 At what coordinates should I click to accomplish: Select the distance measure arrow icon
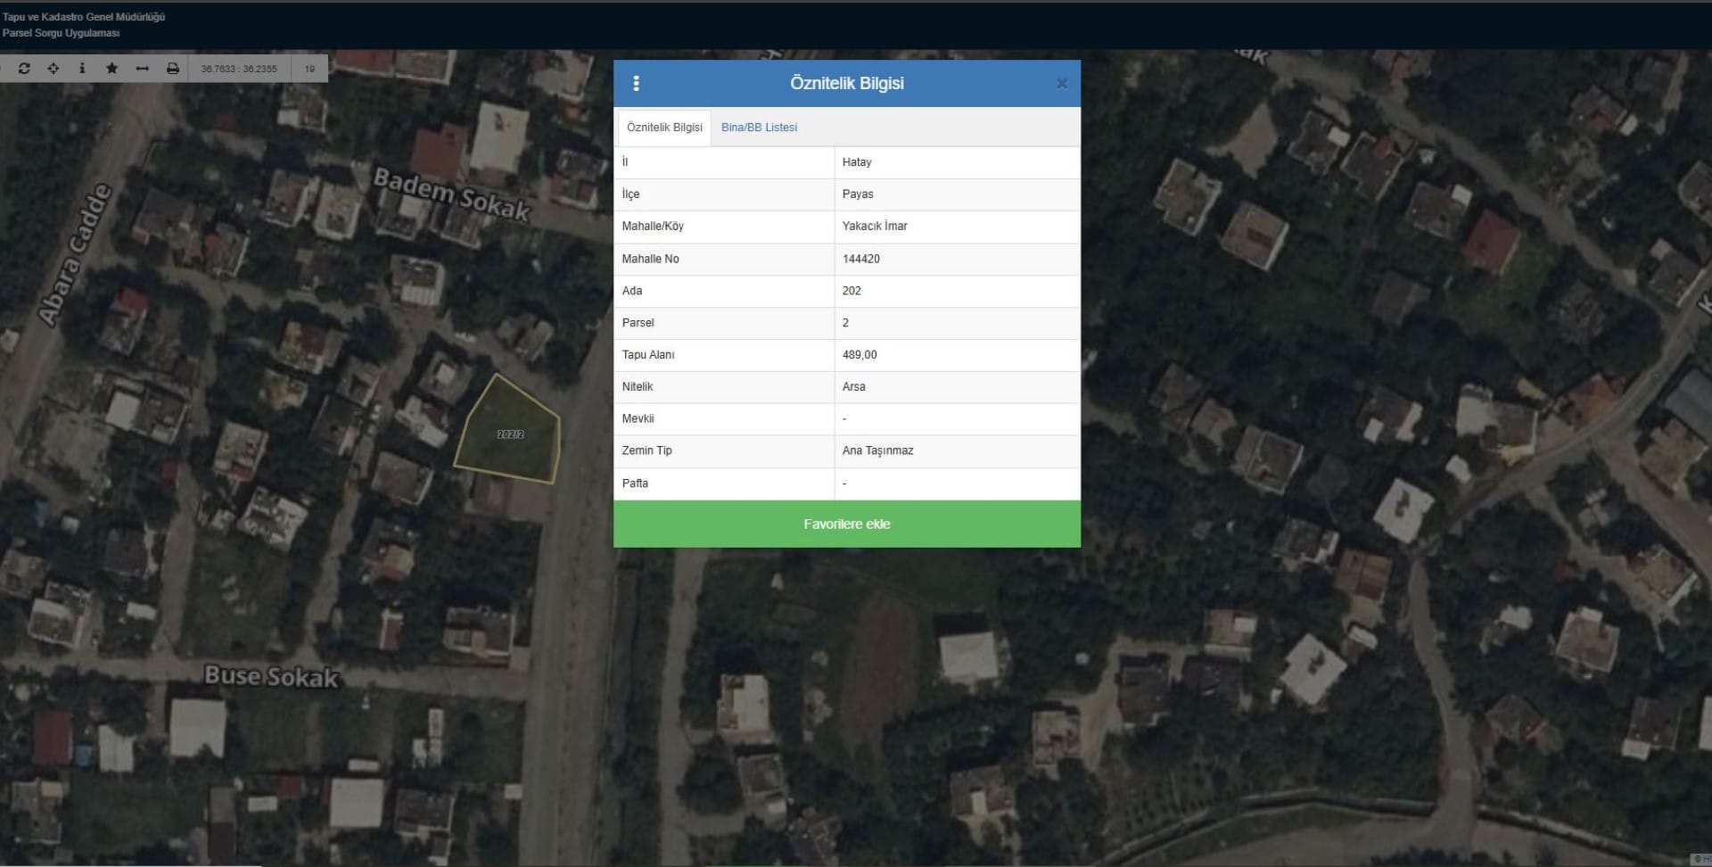click(142, 69)
